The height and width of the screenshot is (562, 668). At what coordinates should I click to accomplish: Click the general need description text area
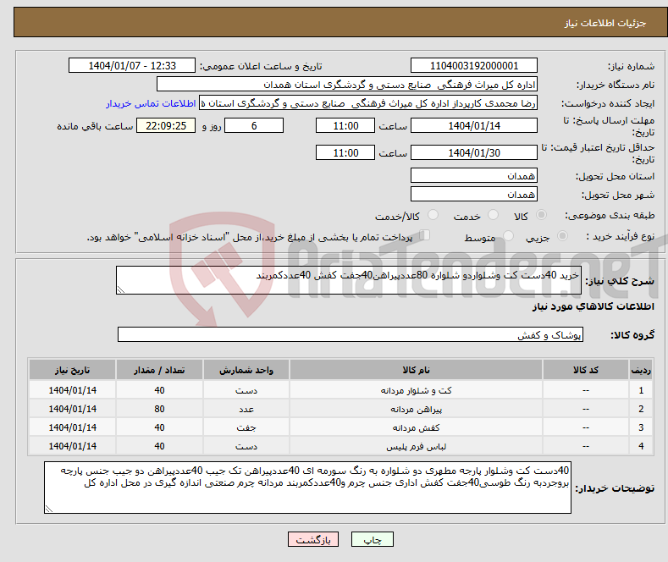click(x=349, y=280)
